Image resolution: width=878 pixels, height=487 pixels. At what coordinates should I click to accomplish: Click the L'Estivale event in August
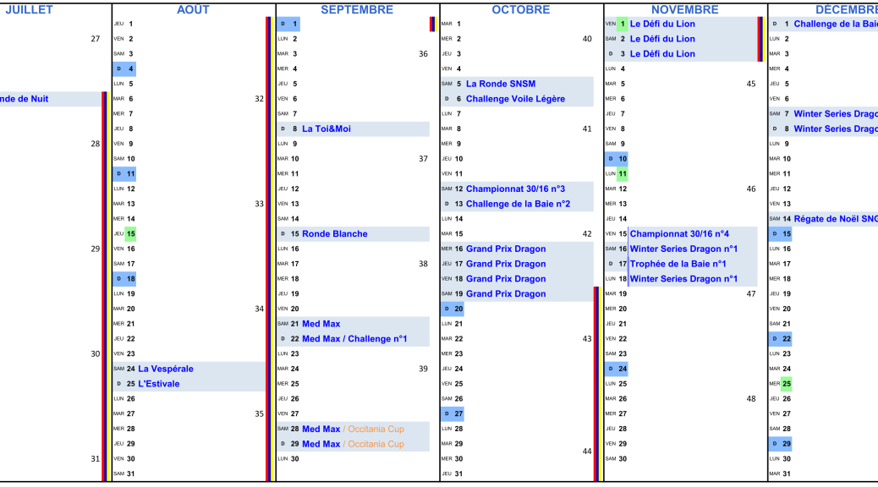tap(159, 384)
